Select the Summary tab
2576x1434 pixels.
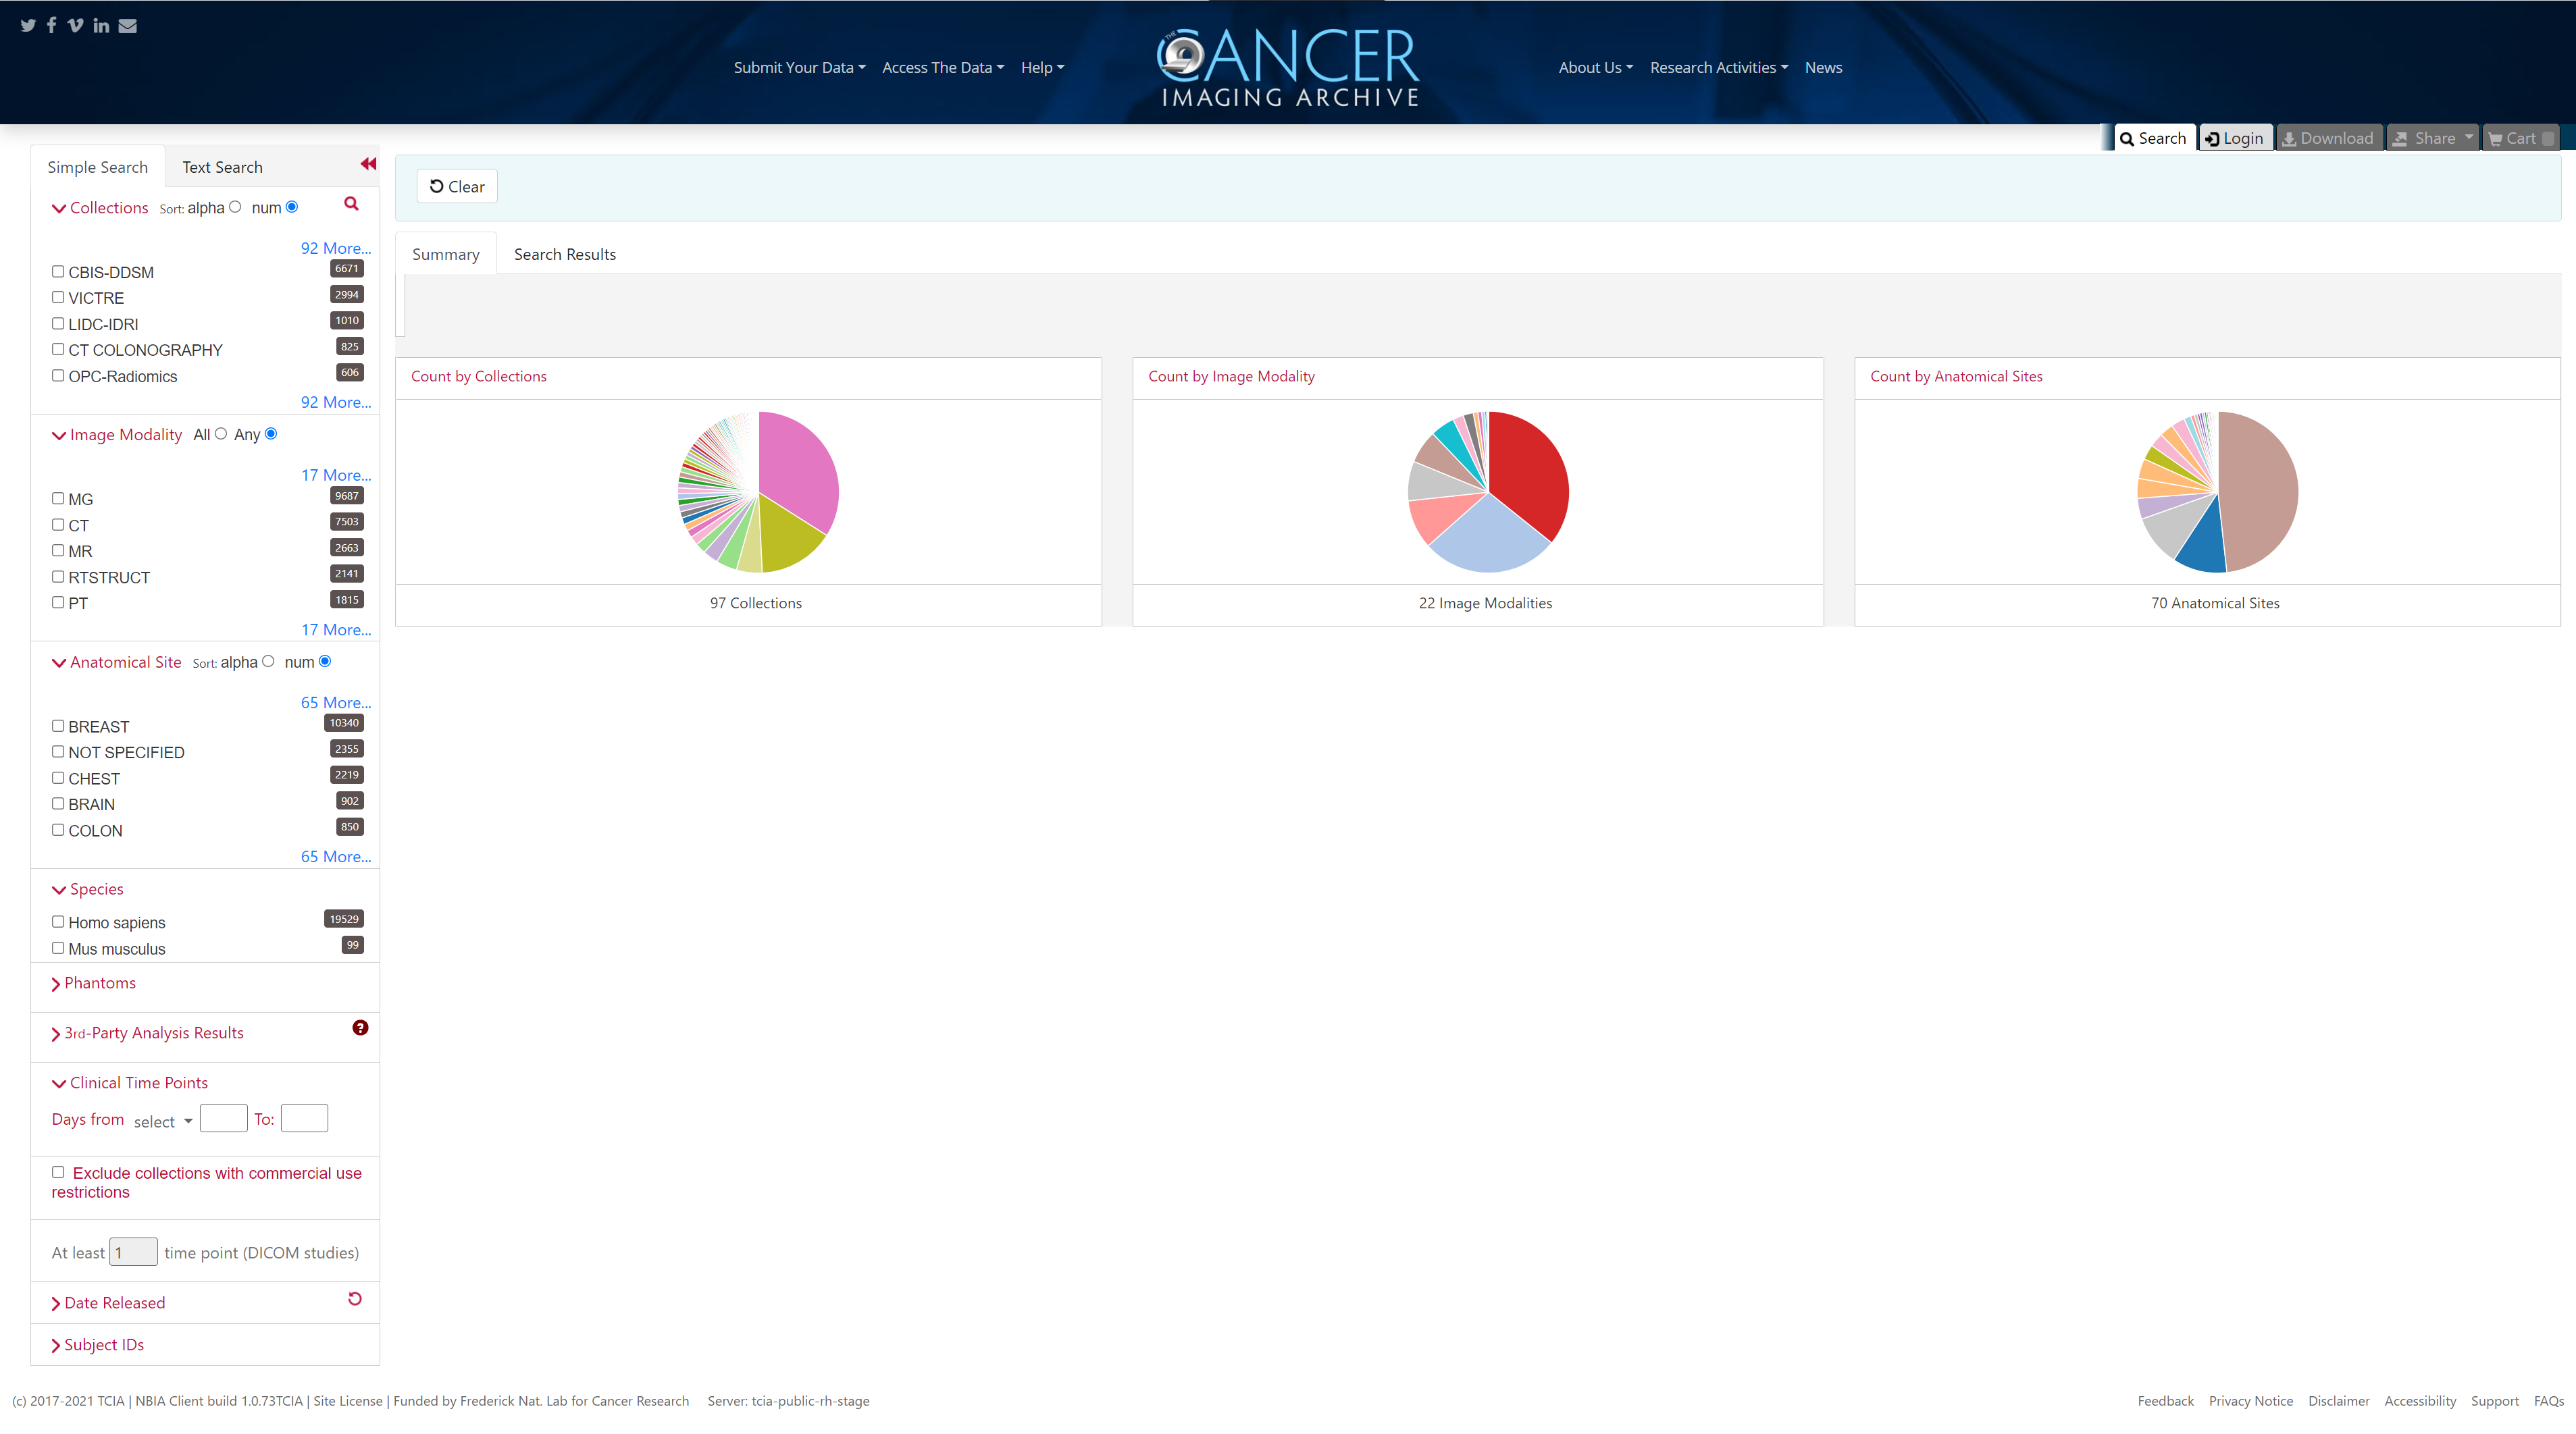coord(446,254)
